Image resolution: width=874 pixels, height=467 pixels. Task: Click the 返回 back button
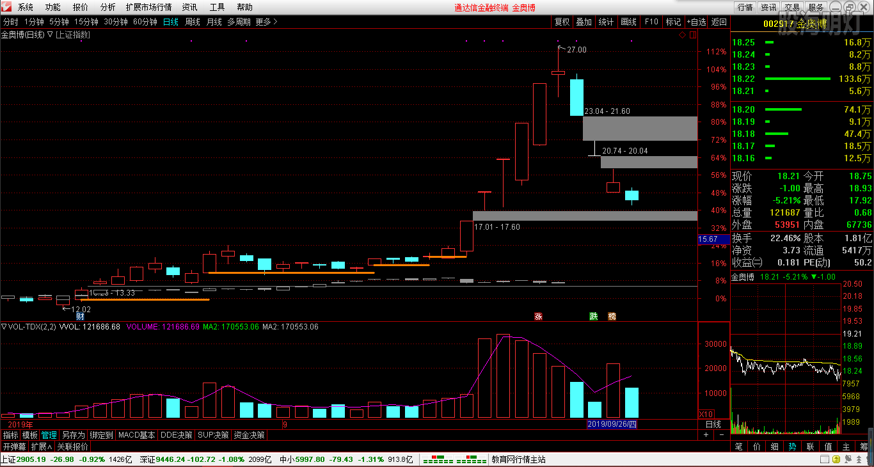(x=719, y=22)
